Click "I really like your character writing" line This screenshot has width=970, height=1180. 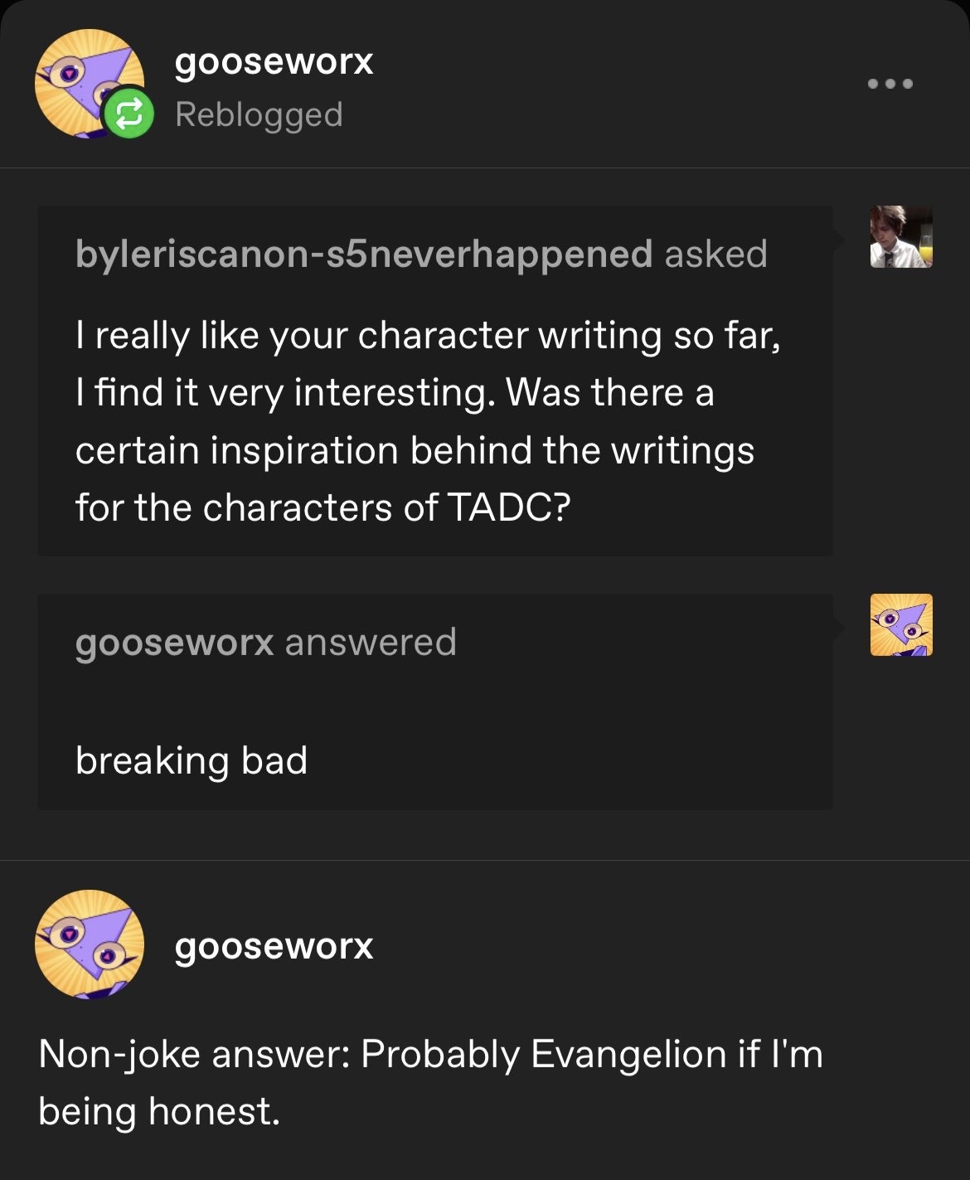click(427, 335)
